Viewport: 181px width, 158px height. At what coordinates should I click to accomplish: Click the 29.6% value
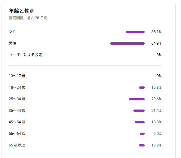point(156,99)
